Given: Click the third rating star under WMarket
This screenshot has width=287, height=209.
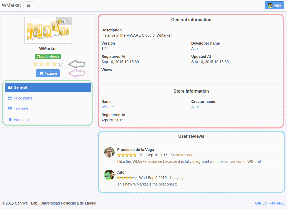Looking at the screenshot, I should point(48,64).
